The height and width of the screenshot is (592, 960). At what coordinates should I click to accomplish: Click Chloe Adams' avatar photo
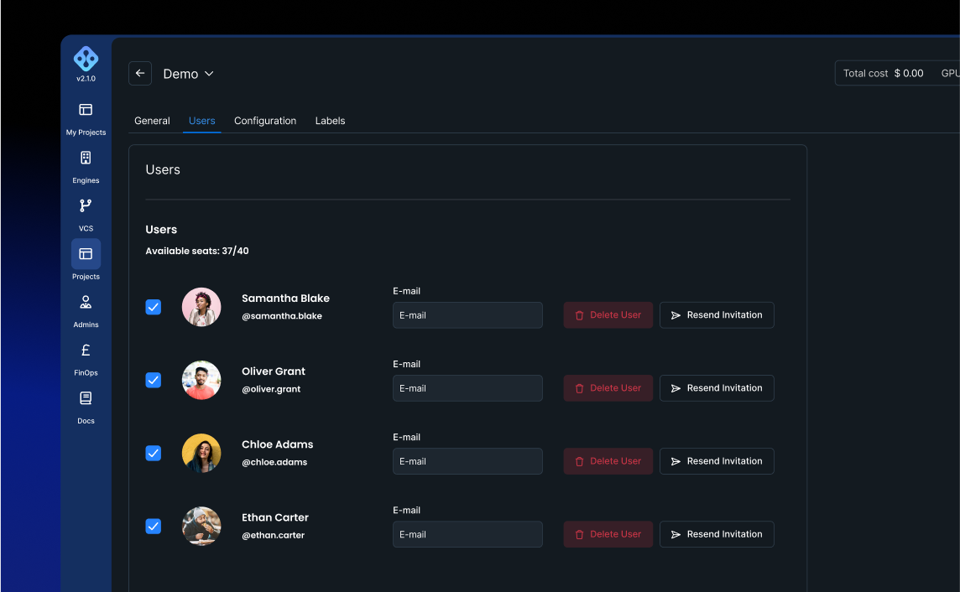pos(201,453)
